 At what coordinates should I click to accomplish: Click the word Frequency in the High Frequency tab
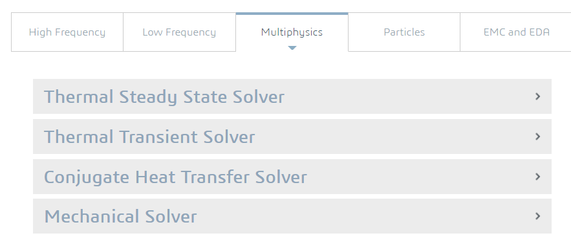pos(79,32)
